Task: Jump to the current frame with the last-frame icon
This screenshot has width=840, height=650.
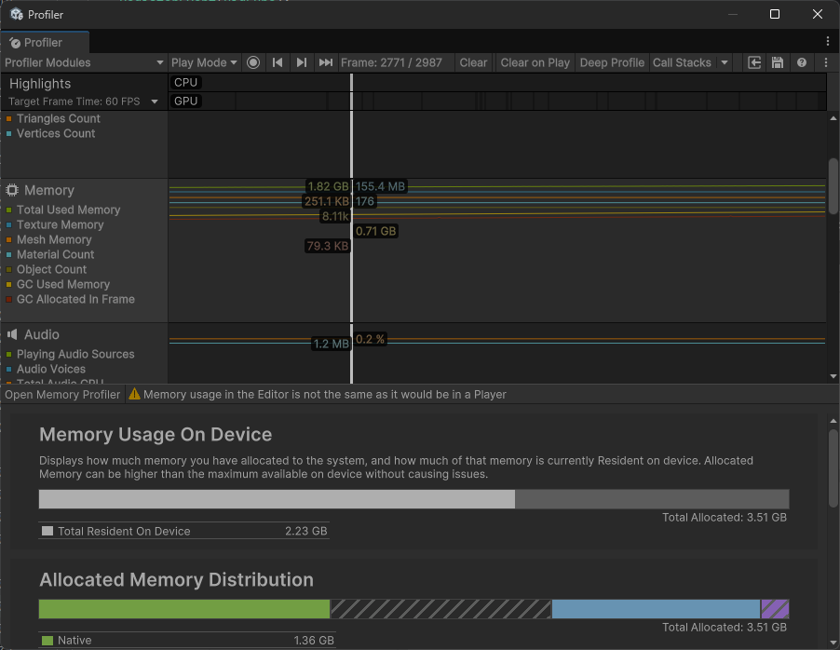Action: coord(324,62)
